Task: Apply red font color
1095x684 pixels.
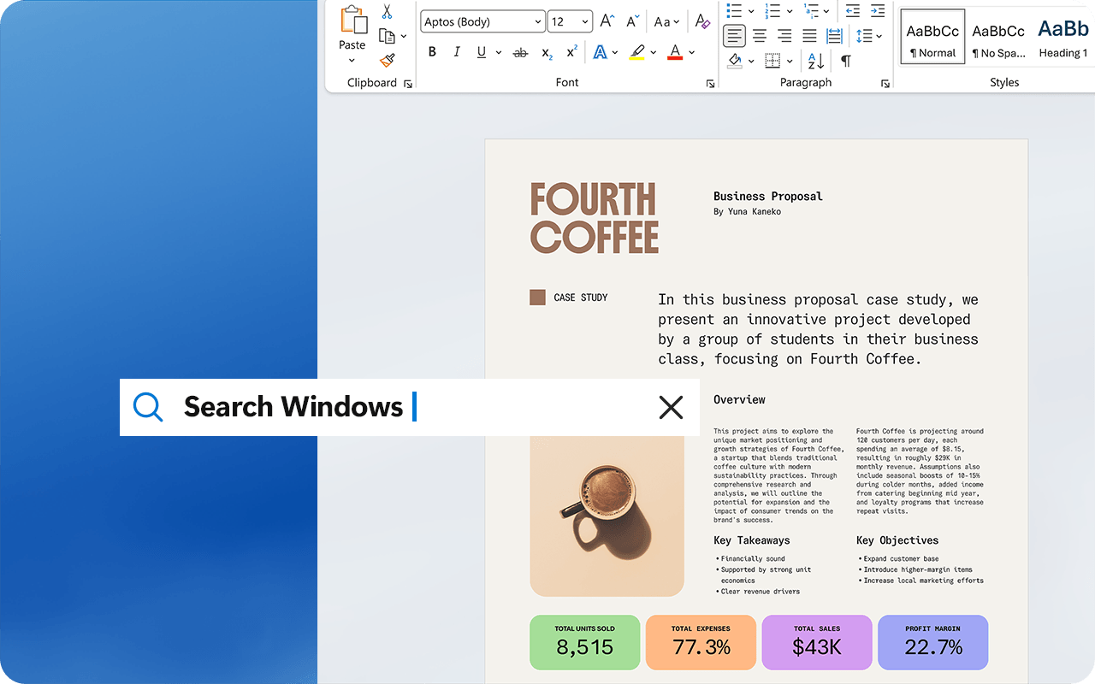Action: click(675, 52)
